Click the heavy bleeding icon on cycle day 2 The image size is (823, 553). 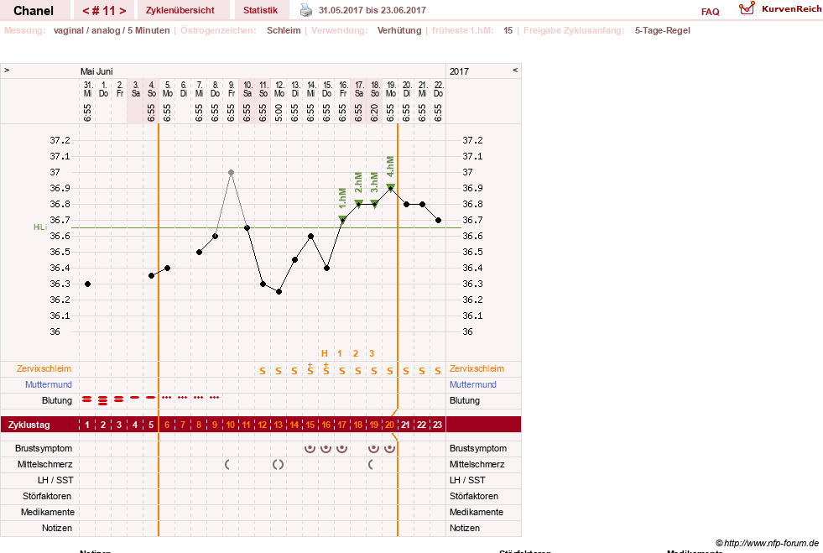tap(103, 400)
